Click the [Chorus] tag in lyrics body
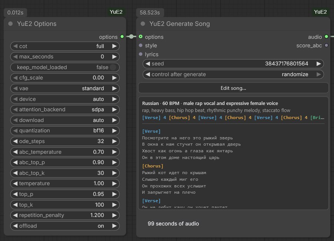334x241 pixels. (153, 166)
